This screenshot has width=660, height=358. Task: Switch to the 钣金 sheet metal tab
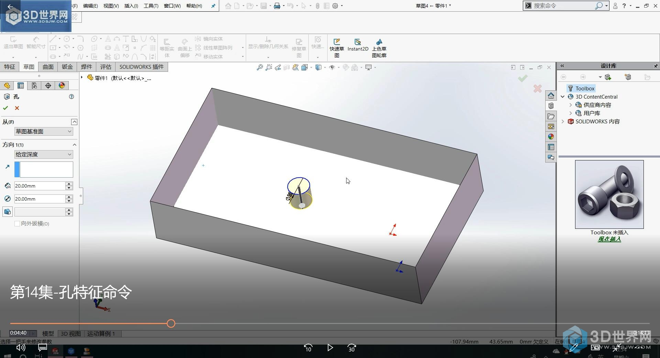pos(67,67)
